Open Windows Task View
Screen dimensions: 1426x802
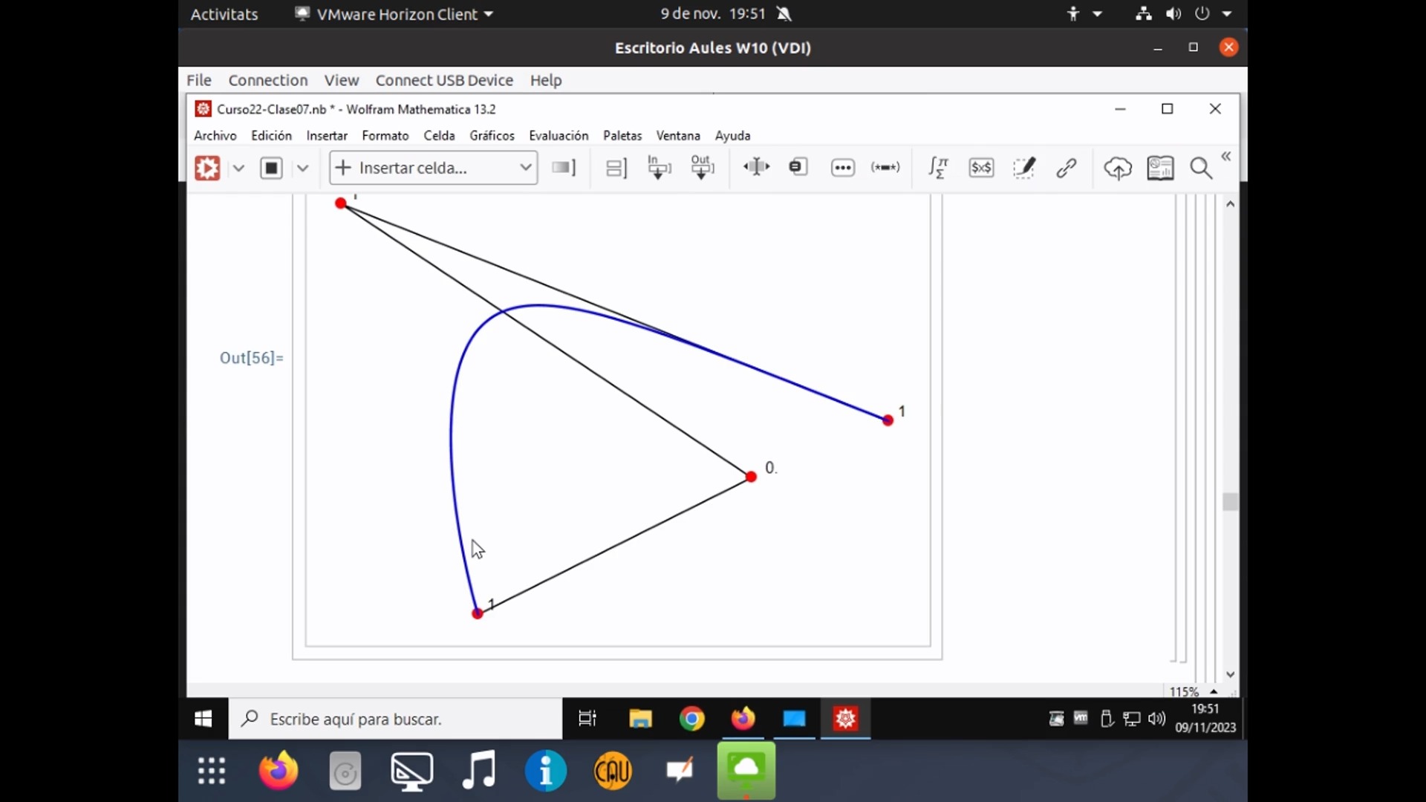(587, 719)
